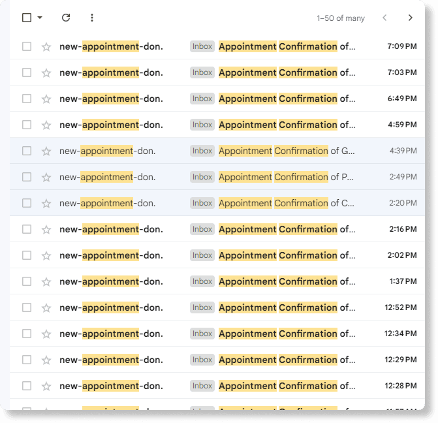Viewport: 438px width, 423px height.
Task: Star the 1:37 PM email
Action: pos(46,281)
